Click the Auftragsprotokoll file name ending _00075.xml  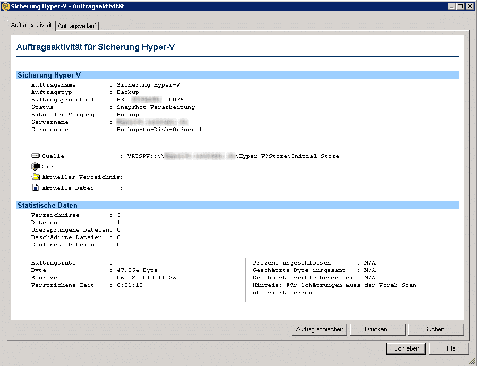(x=158, y=100)
